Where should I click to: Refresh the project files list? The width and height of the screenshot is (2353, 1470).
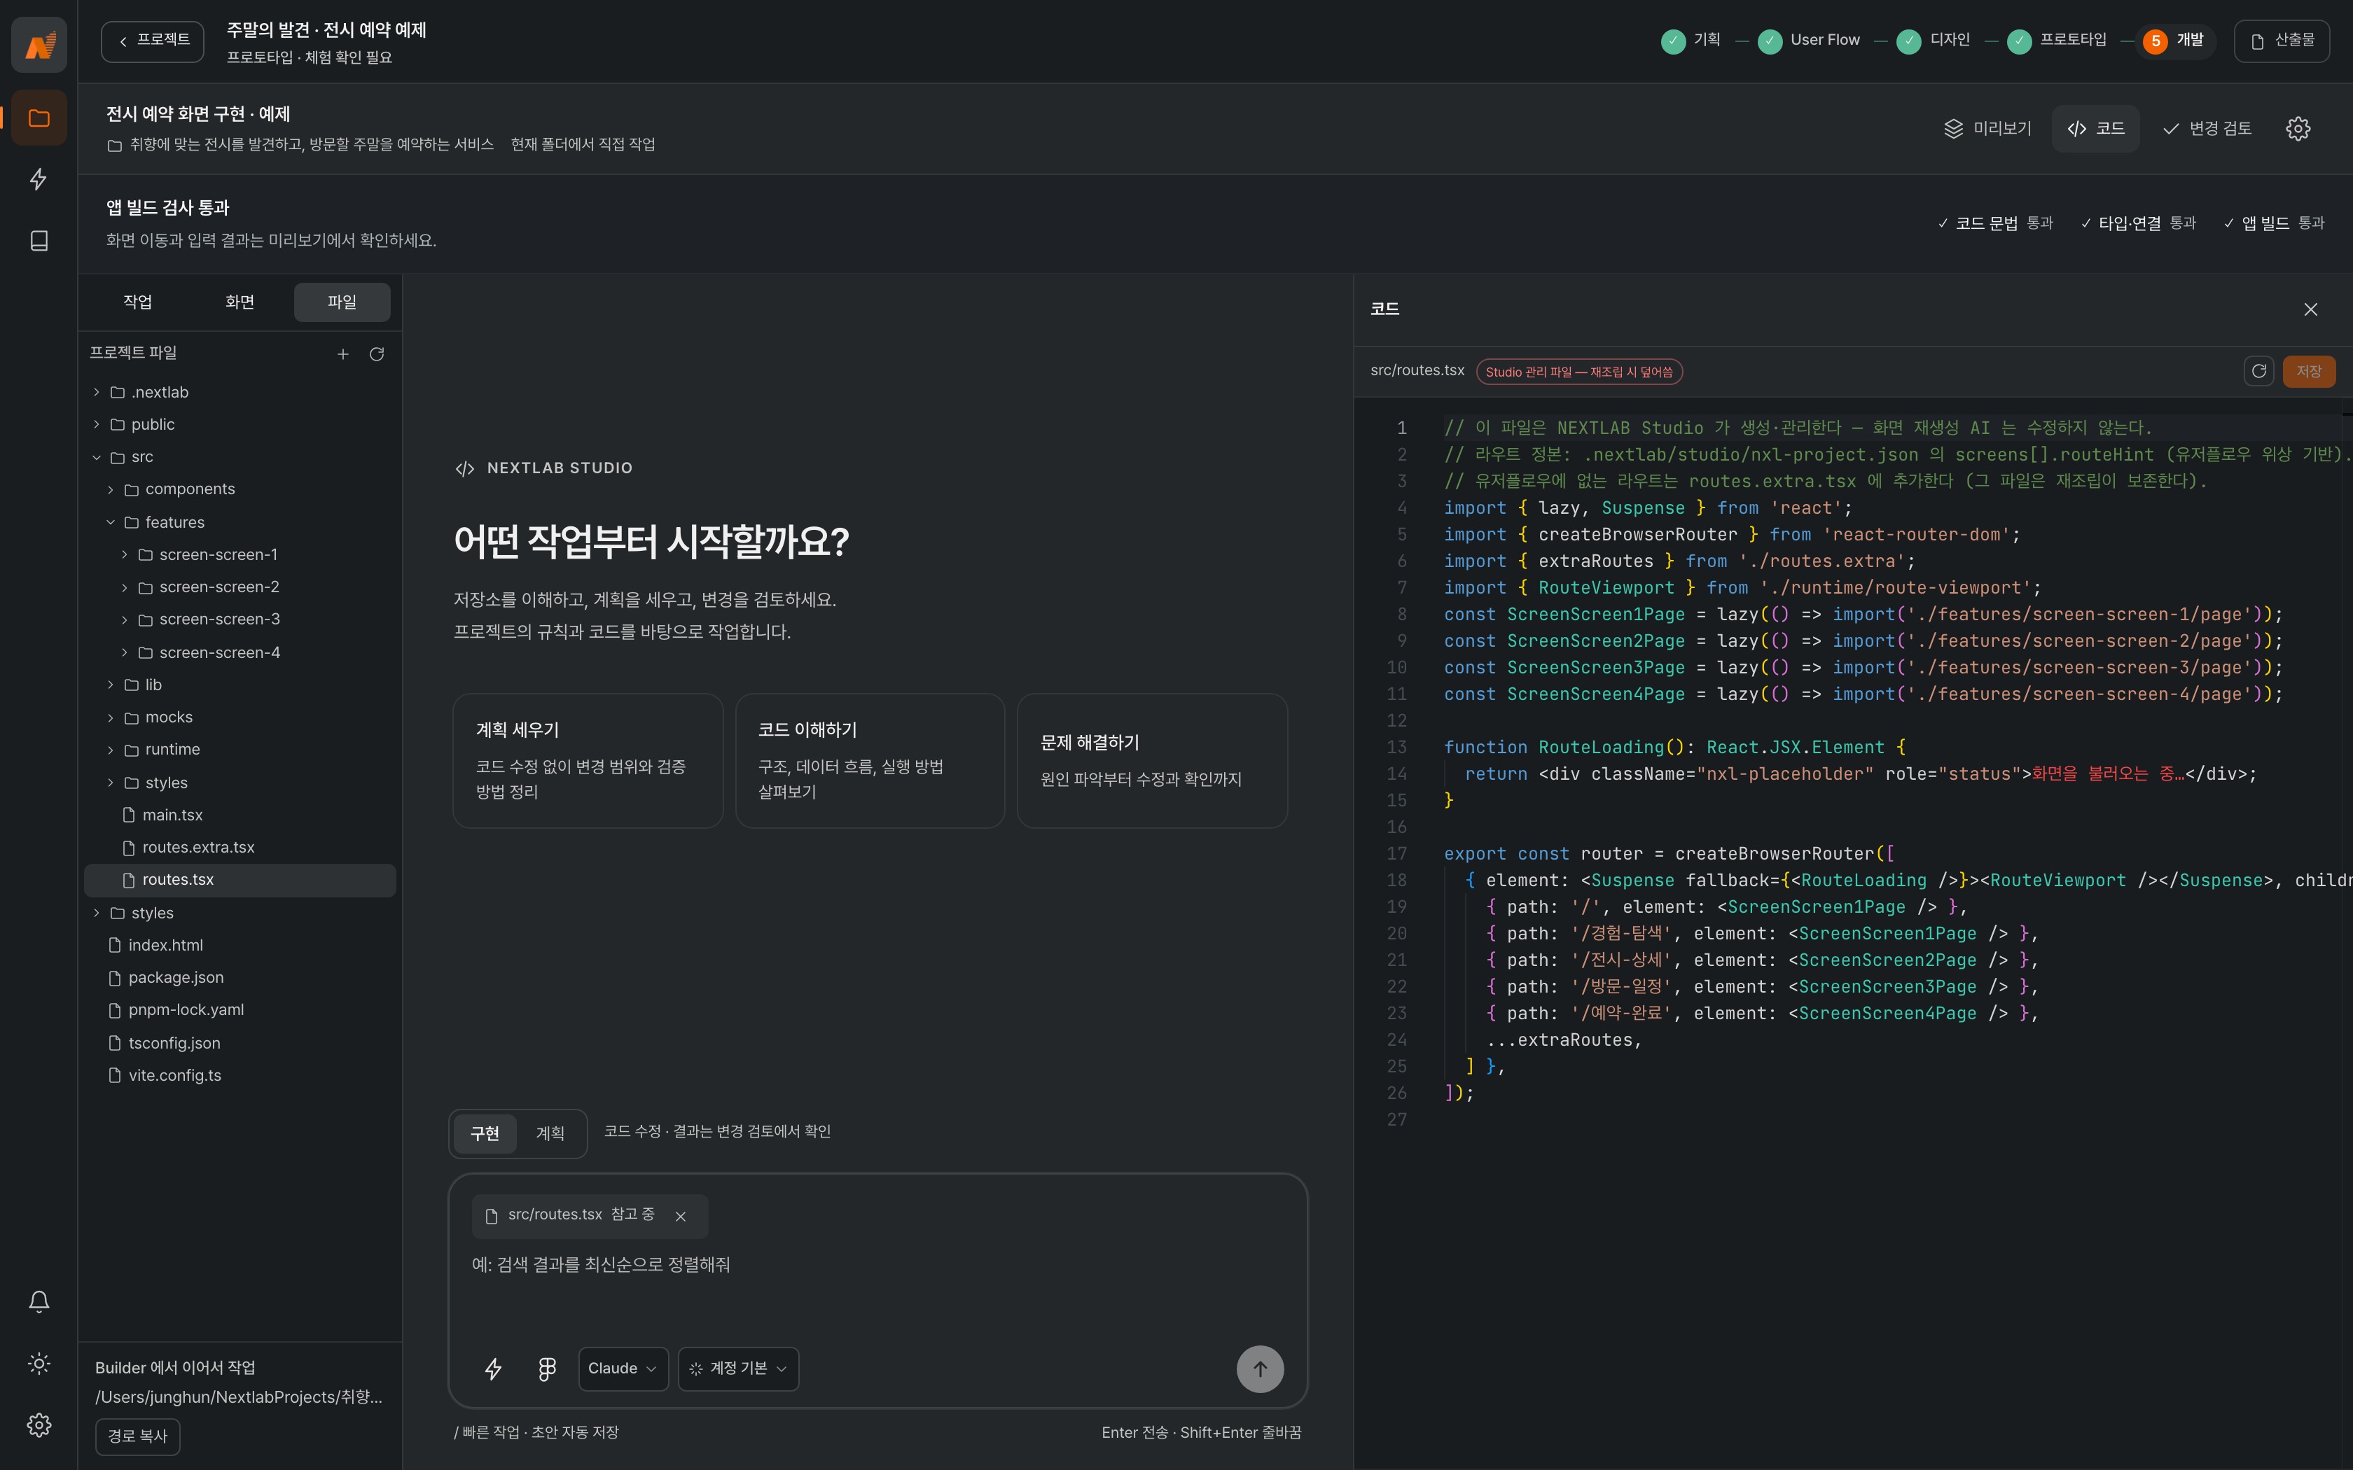click(376, 354)
